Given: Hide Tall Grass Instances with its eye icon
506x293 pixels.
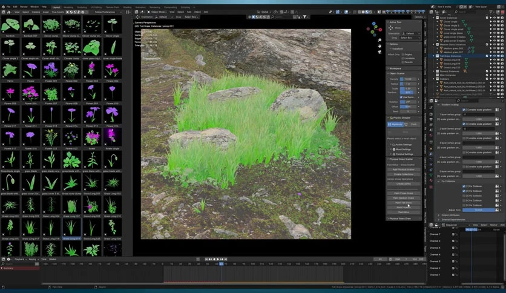Looking at the screenshot, I should (x=494, y=56).
